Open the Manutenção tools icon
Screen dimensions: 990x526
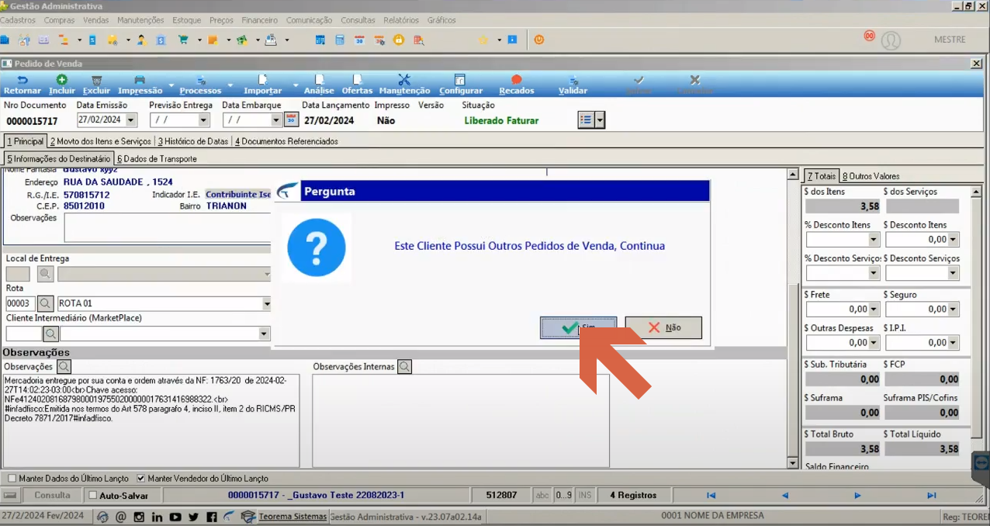[404, 80]
